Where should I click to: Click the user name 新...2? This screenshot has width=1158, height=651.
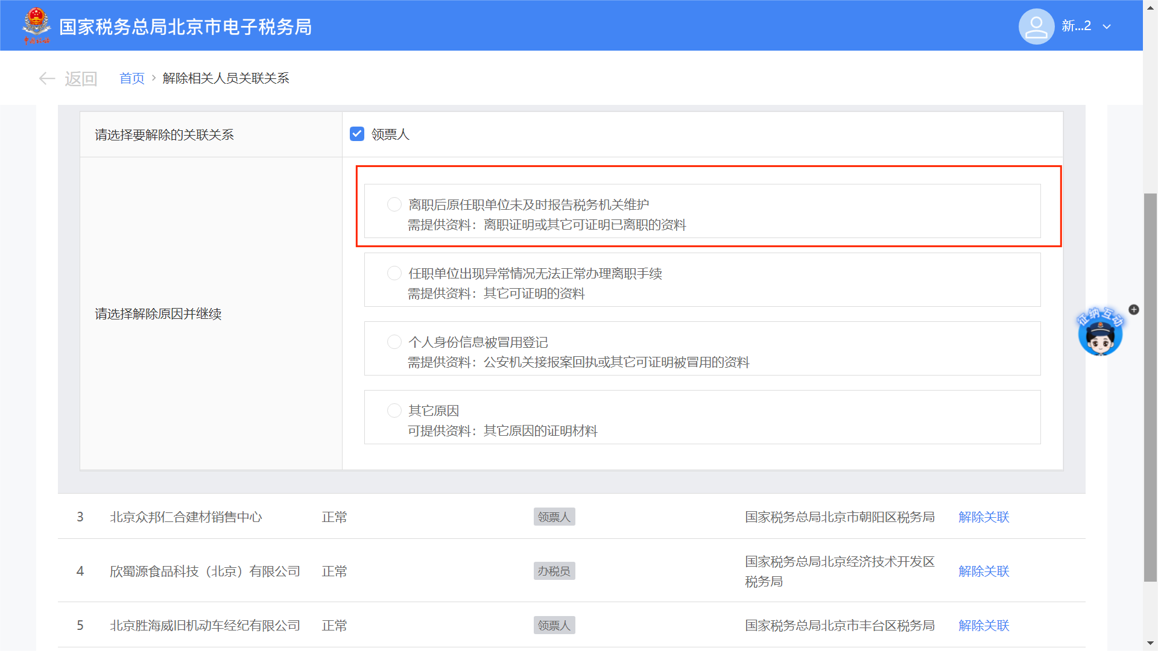pos(1077,26)
